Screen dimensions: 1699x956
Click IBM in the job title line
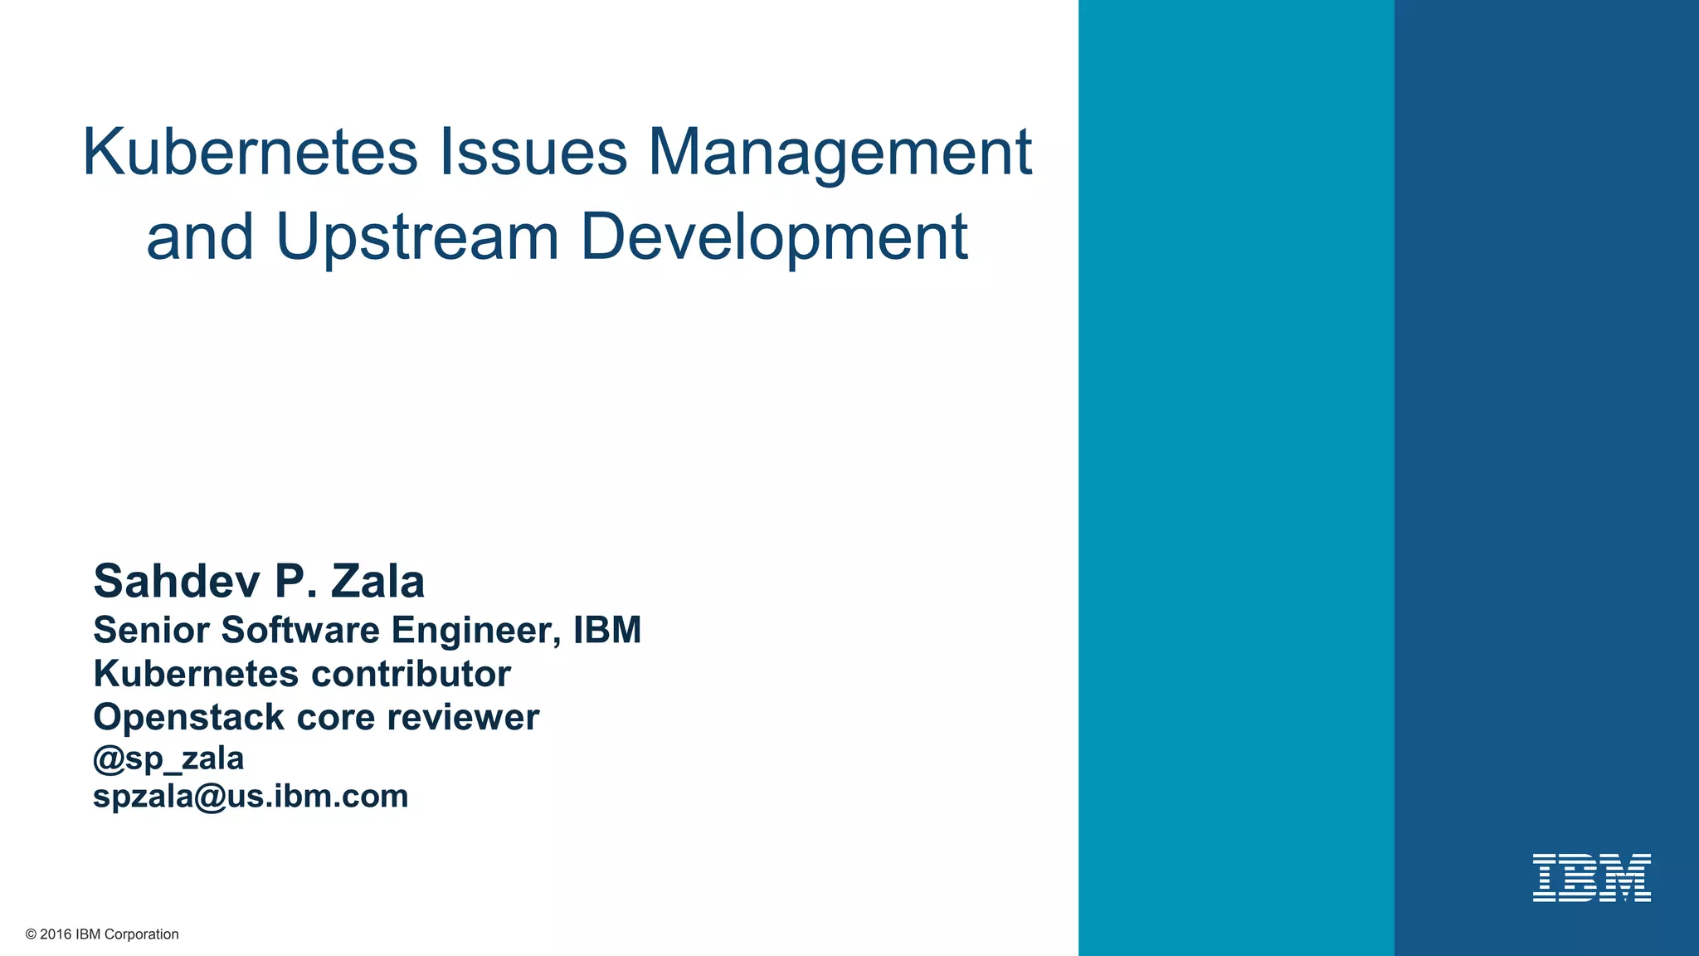607,631
